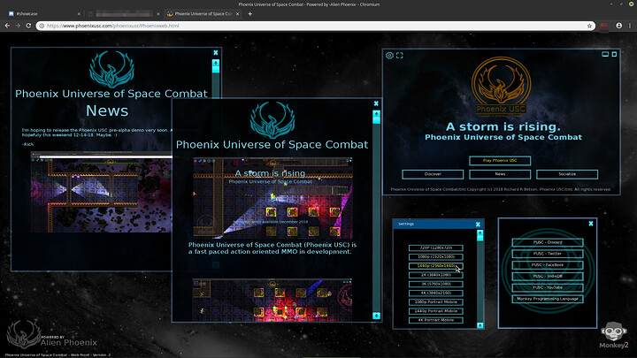Open PUSC - Discord link
The width and height of the screenshot is (637, 358).
coord(548,242)
